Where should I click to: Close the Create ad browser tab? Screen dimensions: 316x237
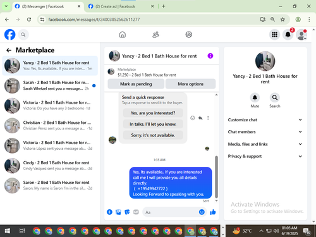[x=152, y=6]
